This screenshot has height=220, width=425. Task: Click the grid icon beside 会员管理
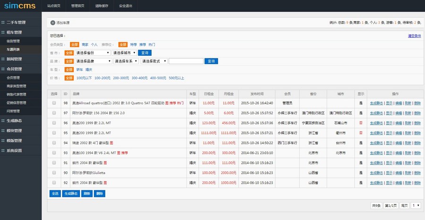[3, 69]
